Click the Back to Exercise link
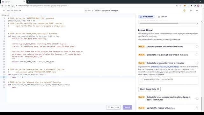 tap(12, 11)
